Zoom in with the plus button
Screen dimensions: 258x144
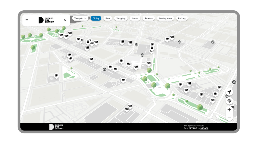(229, 110)
